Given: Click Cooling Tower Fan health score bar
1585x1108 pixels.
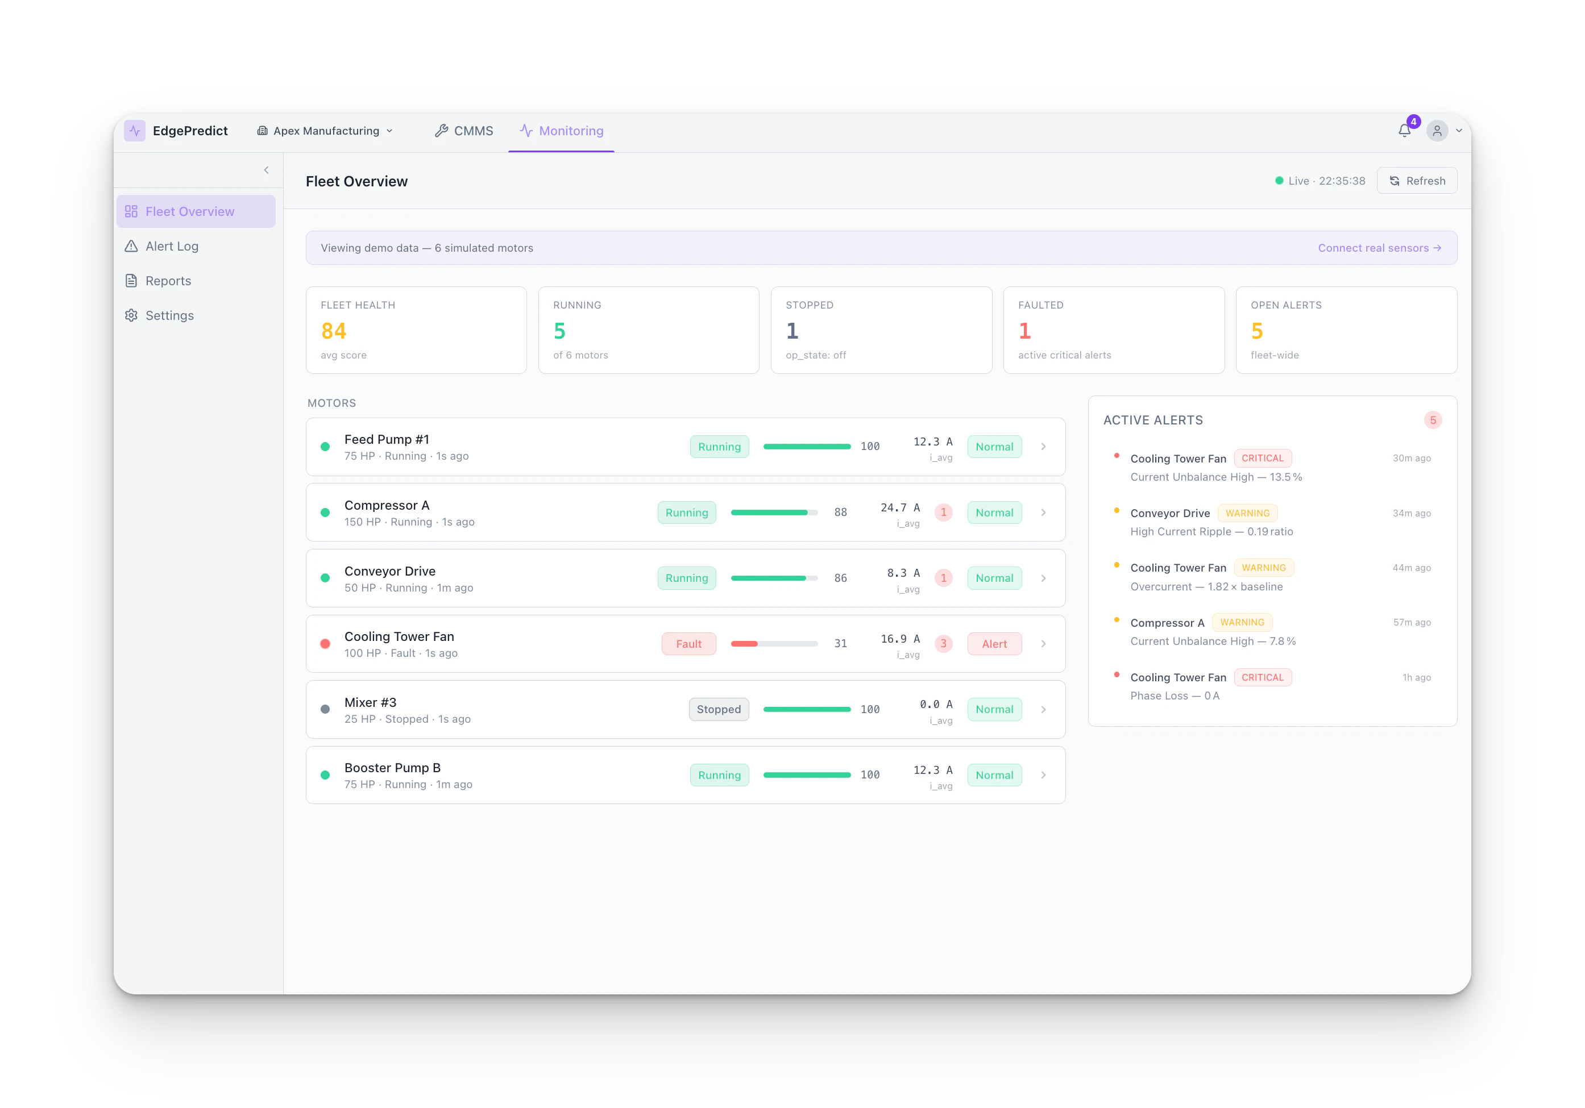Looking at the screenshot, I should click(773, 644).
